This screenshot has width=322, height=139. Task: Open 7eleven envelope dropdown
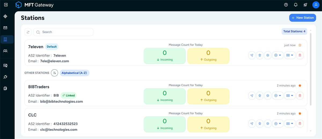point(290,55)
